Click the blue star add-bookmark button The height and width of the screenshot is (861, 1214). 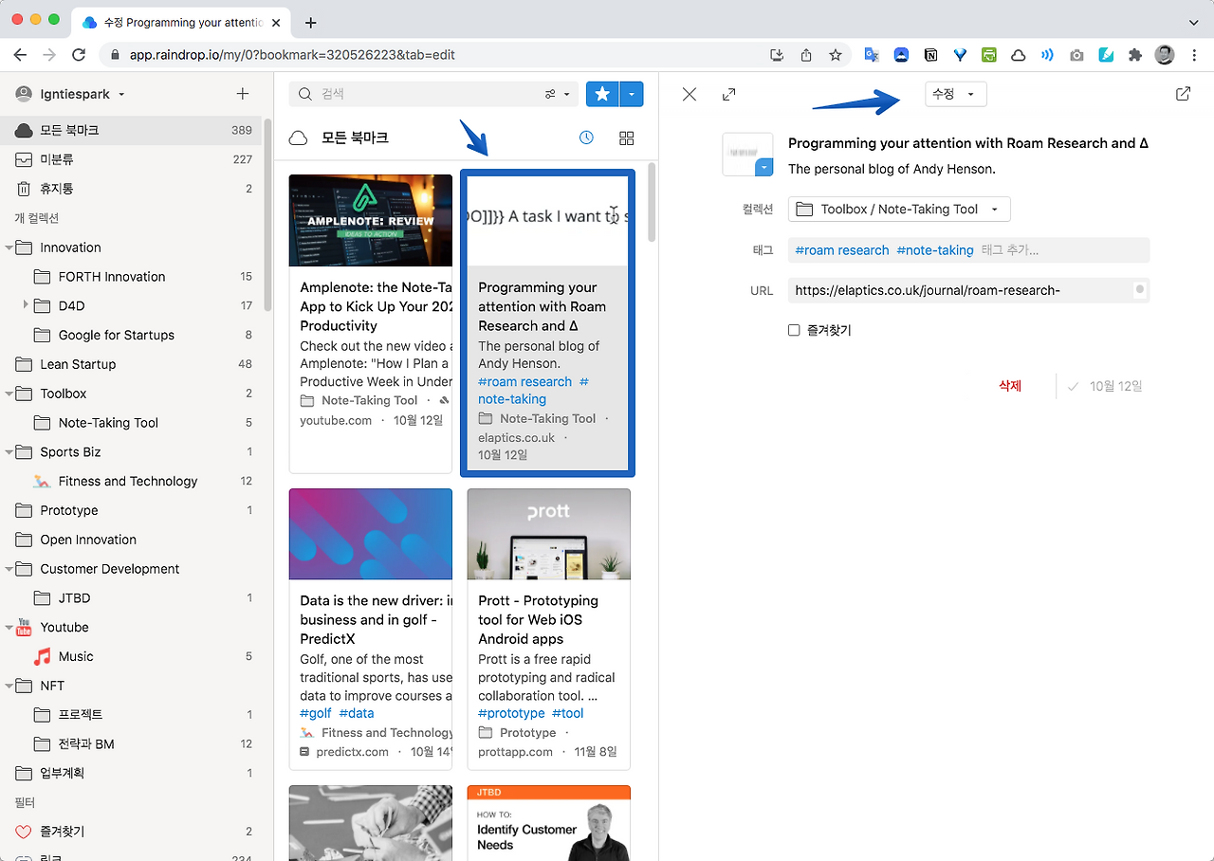(x=602, y=94)
